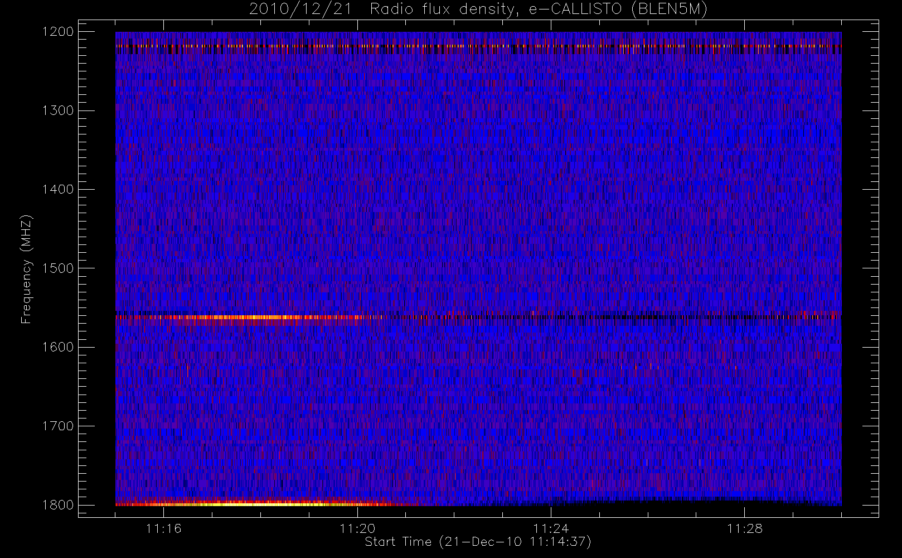
Task: Select the 1200 frequency tick label
Action: coord(58,32)
